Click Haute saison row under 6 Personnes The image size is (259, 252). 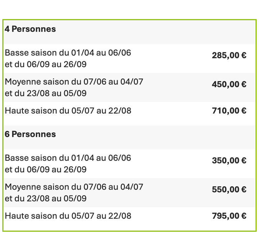point(68,216)
